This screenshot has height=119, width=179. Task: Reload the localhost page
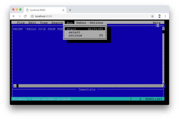click(25, 16)
